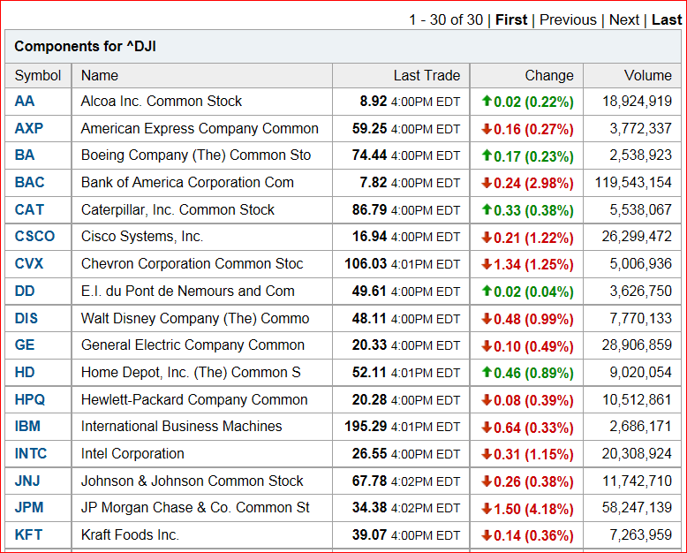Open the DD ticker symbol link
The height and width of the screenshot is (553, 687).
pyautogui.click(x=25, y=291)
